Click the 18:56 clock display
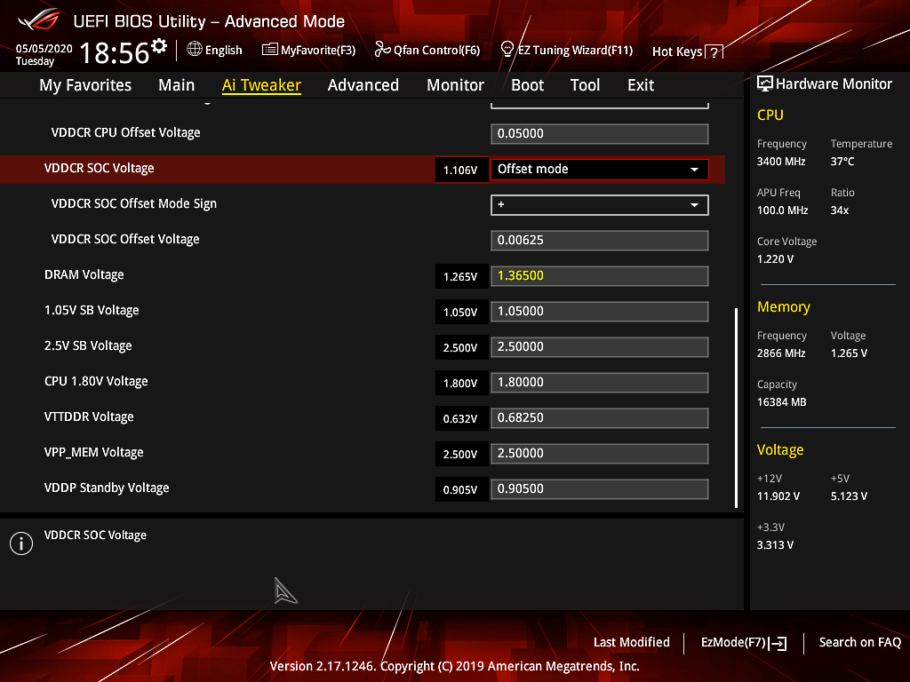 pyautogui.click(x=115, y=53)
